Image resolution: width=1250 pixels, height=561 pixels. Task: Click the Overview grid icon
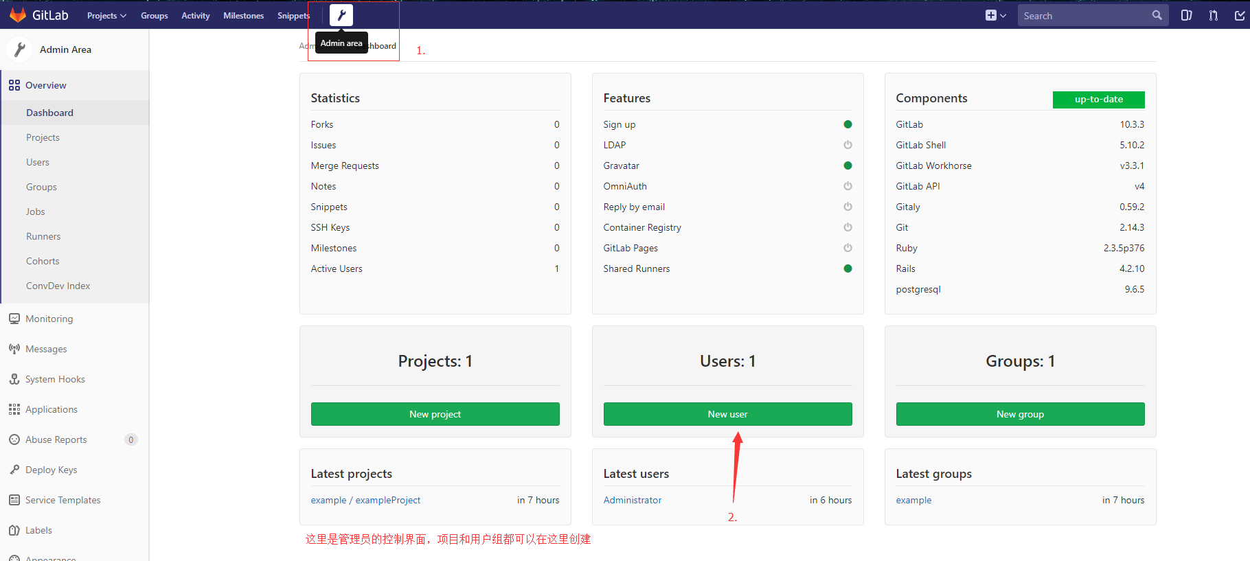(14, 85)
